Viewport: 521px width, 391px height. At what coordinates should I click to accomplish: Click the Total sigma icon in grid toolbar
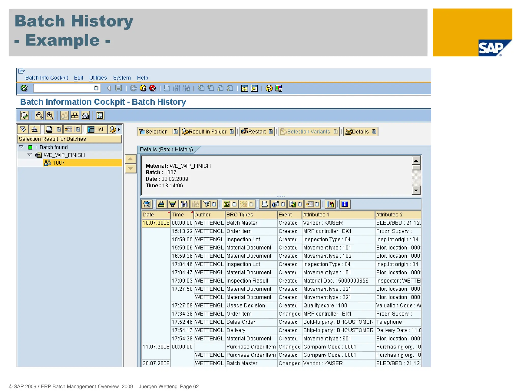coord(226,204)
